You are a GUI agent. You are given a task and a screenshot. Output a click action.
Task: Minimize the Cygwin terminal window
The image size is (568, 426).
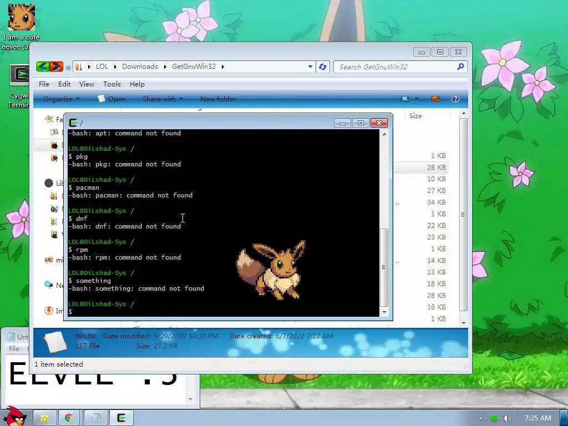click(342, 123)
